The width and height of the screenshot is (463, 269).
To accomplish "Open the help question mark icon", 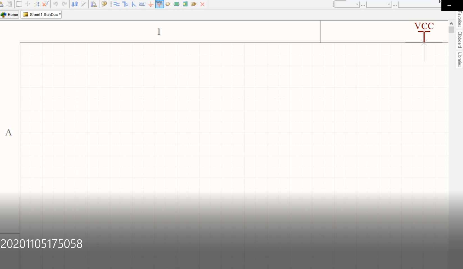I will click(x=104, y=4).
